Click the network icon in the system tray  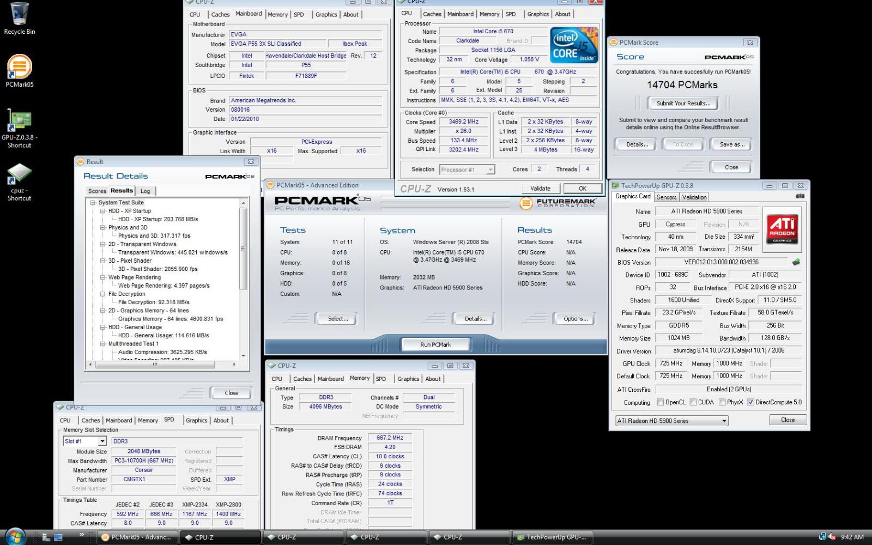tap(822, 537)
